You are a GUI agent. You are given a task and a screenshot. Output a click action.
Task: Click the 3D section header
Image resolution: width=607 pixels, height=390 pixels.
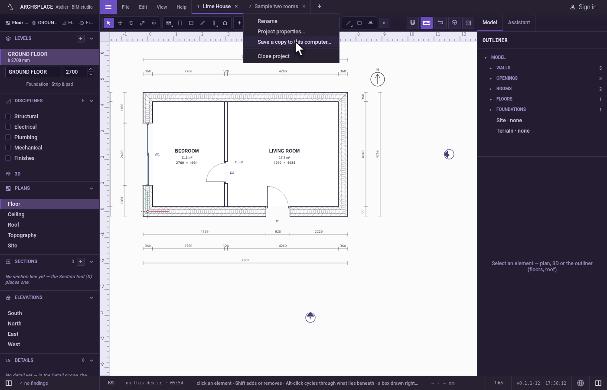pyautogui.click(x=50, y=174)
